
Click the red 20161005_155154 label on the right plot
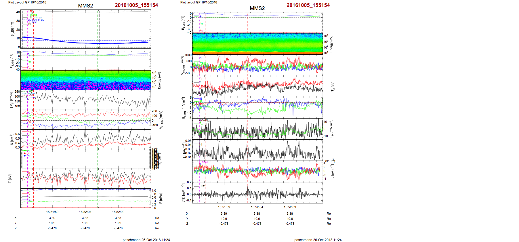308,5
